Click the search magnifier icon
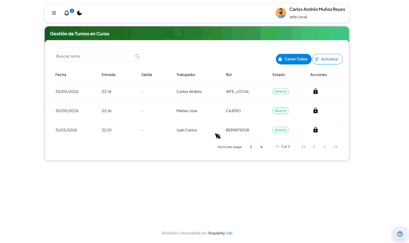The width and height of the screenshot is (409, 243). tap(138, 56)
